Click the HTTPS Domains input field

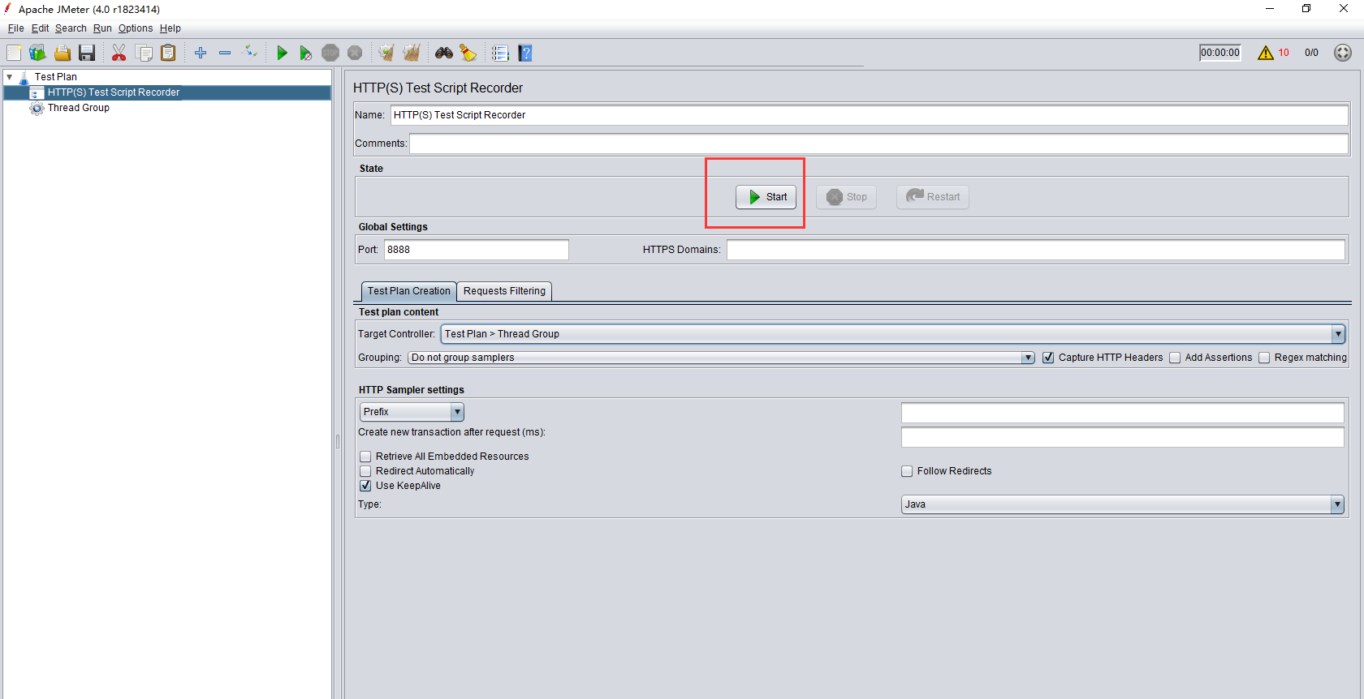pyautogui.click(x=1036, y=250)
